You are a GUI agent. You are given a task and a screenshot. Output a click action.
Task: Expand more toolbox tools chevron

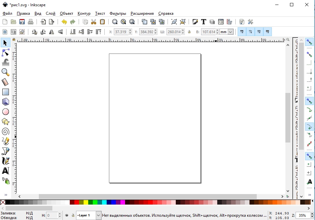point(6,195)
